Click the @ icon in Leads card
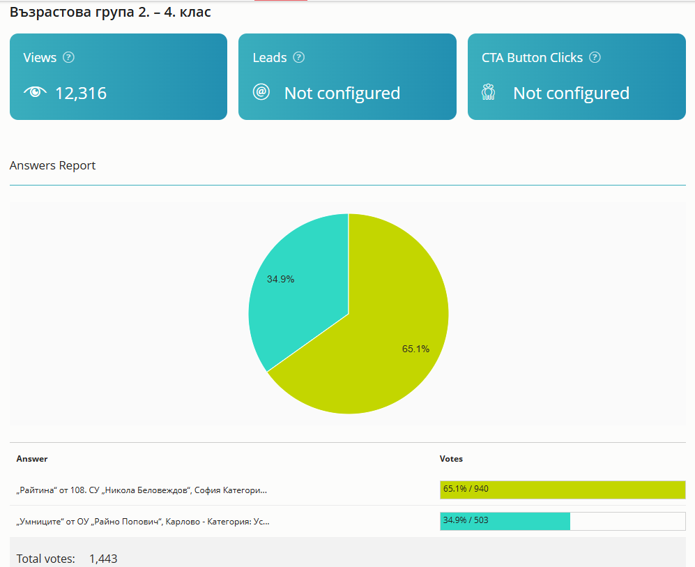Image resolution: width=695 pixels, height=567 pixels. (x=261, y=92)
